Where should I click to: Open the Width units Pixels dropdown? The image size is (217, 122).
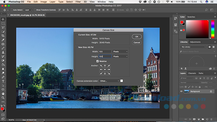click(120, 52)
